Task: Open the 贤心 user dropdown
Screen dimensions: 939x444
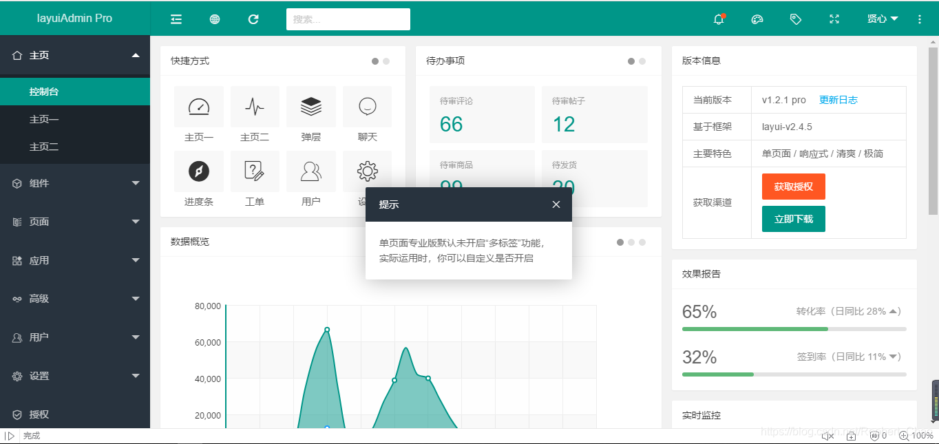Action: (x=883, y=19)
